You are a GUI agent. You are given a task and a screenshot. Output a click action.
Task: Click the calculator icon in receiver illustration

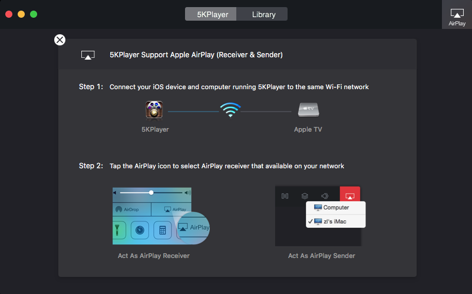163,230
